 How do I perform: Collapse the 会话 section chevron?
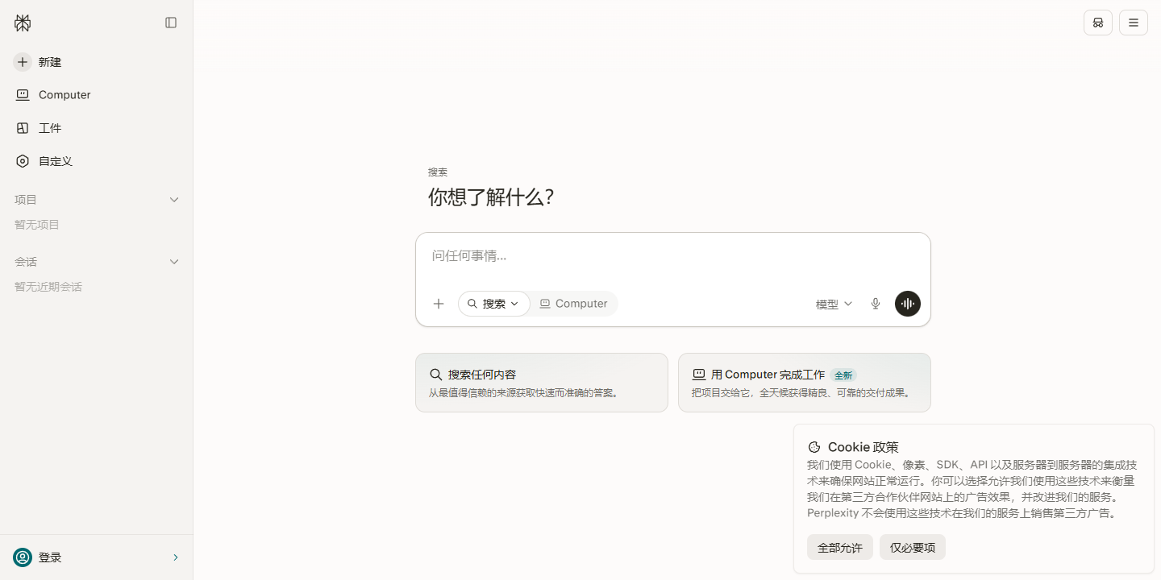(174, 262)
